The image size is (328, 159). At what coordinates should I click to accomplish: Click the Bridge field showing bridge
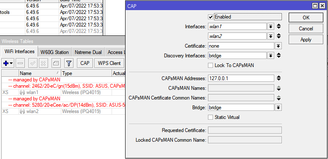tap(241, 108)
